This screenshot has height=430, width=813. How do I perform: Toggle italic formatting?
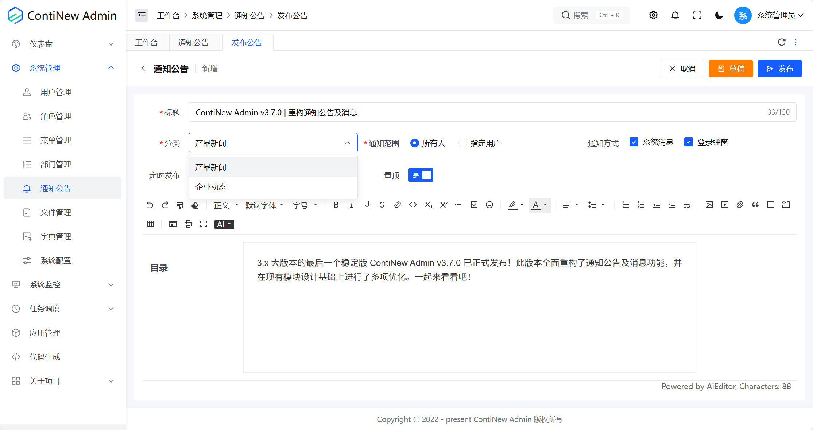351,205
